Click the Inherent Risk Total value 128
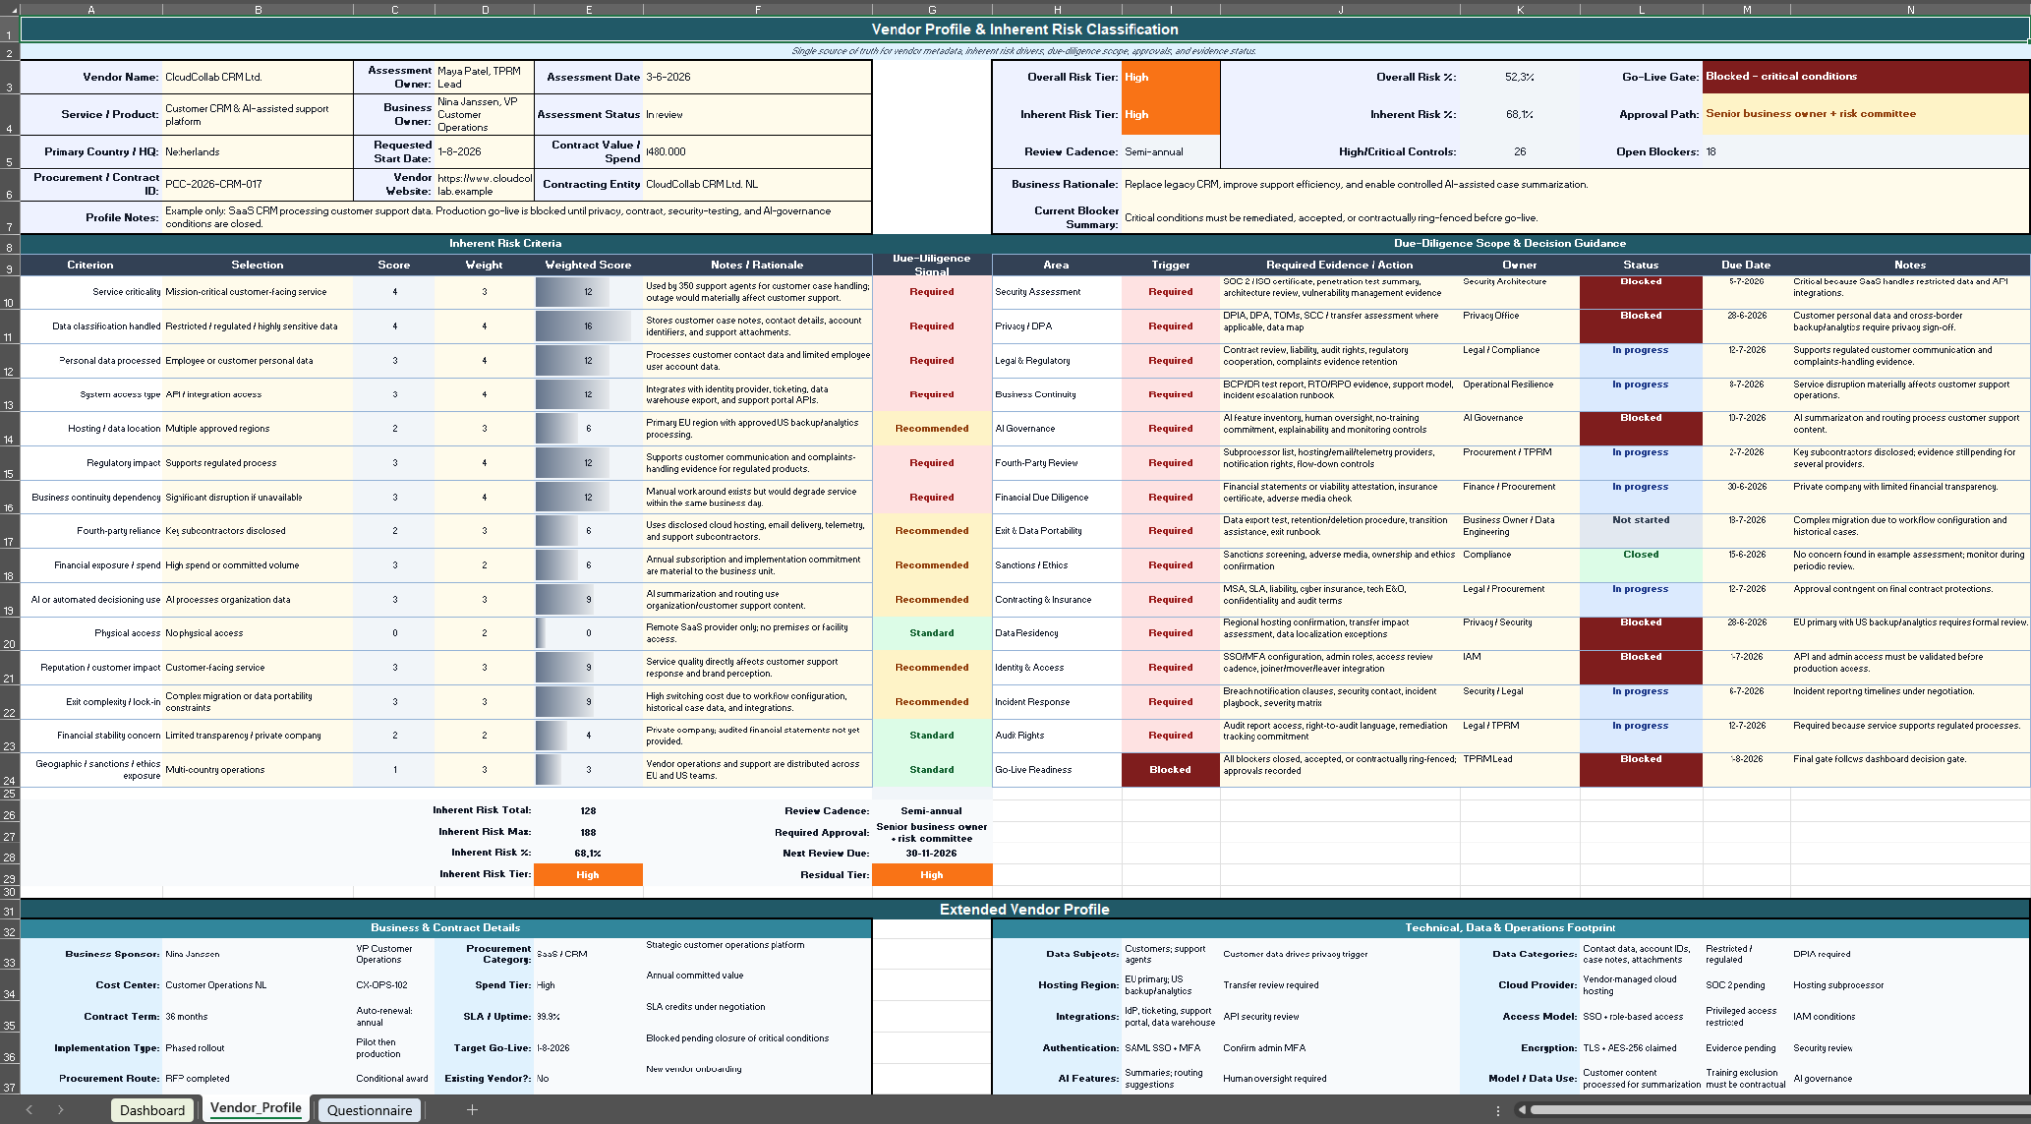This screenshot has width=2031, height=1124. pos(588,811)
